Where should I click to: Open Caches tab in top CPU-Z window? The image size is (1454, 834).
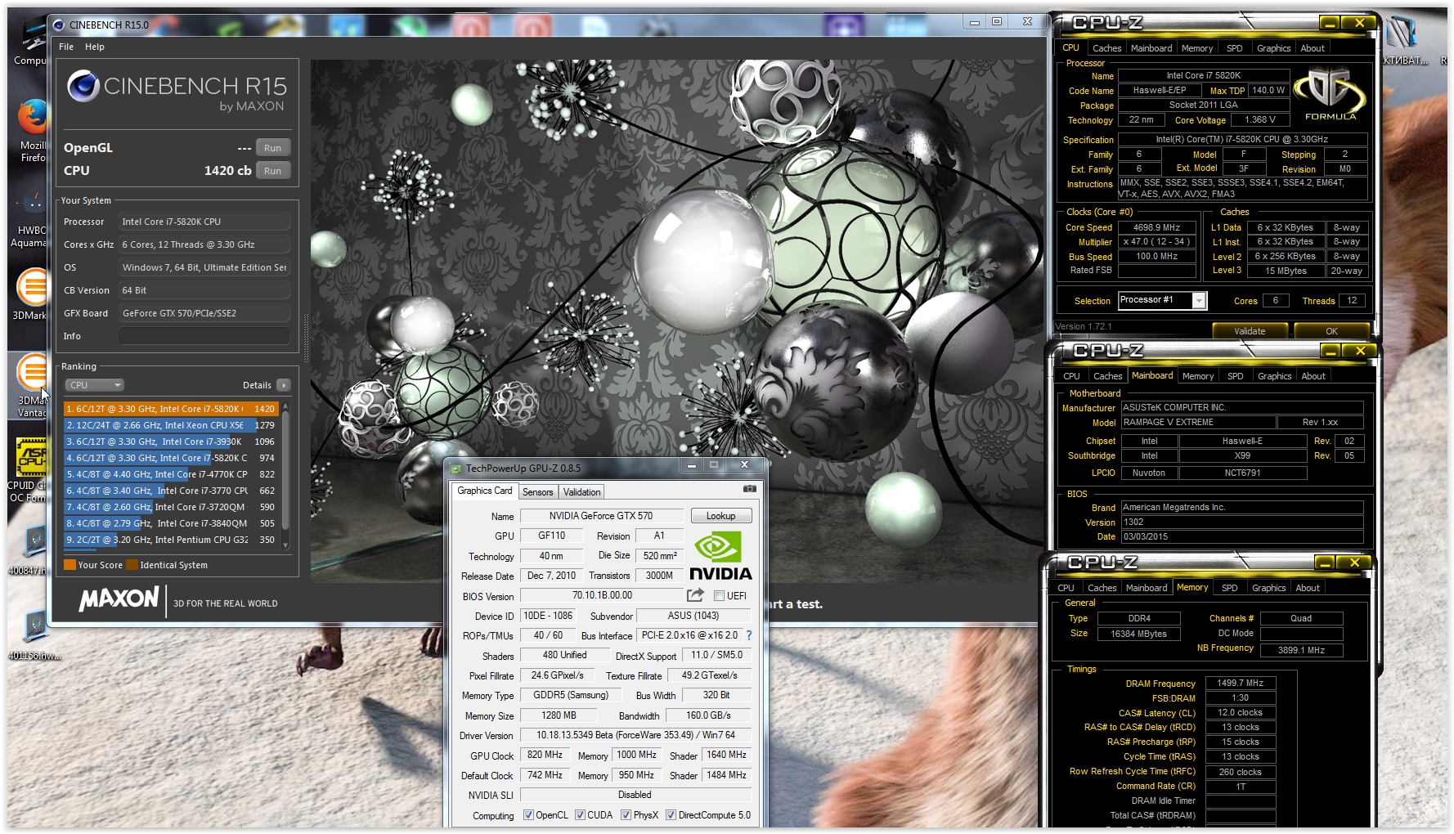point(1106,48)
